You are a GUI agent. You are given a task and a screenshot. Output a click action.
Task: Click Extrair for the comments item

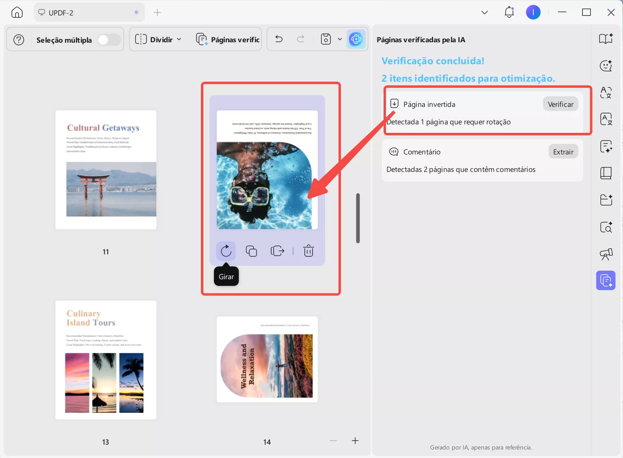(563, 152)
